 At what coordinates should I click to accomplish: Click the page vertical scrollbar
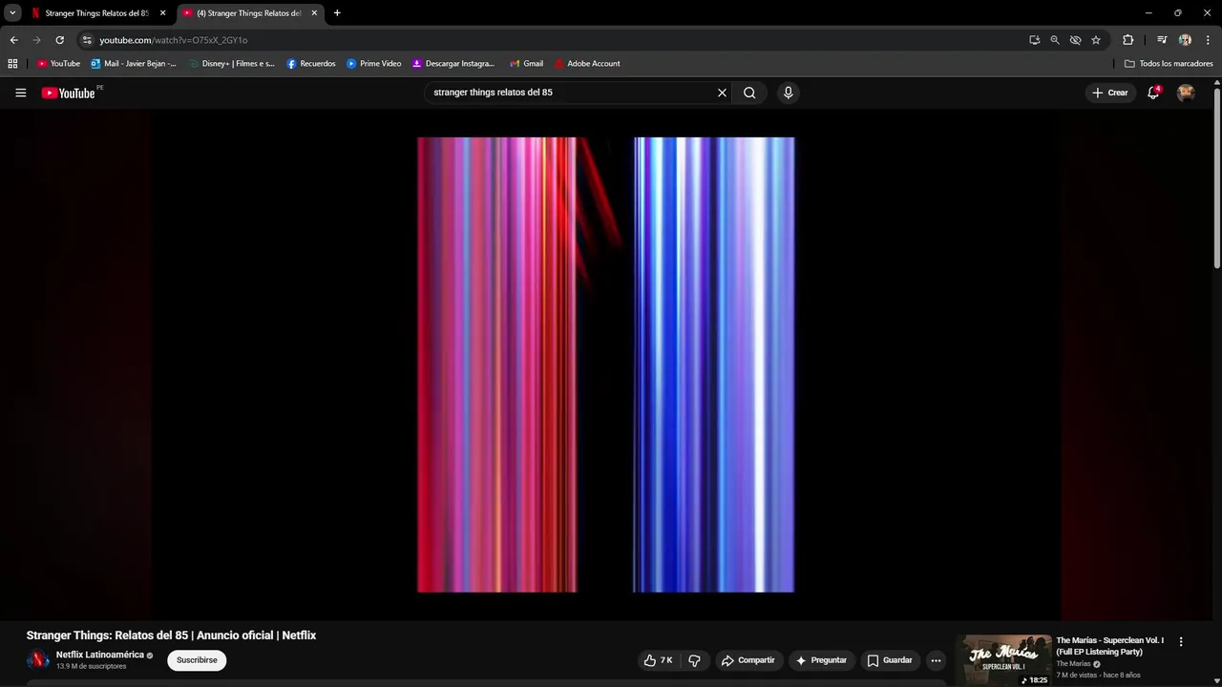1217,178
